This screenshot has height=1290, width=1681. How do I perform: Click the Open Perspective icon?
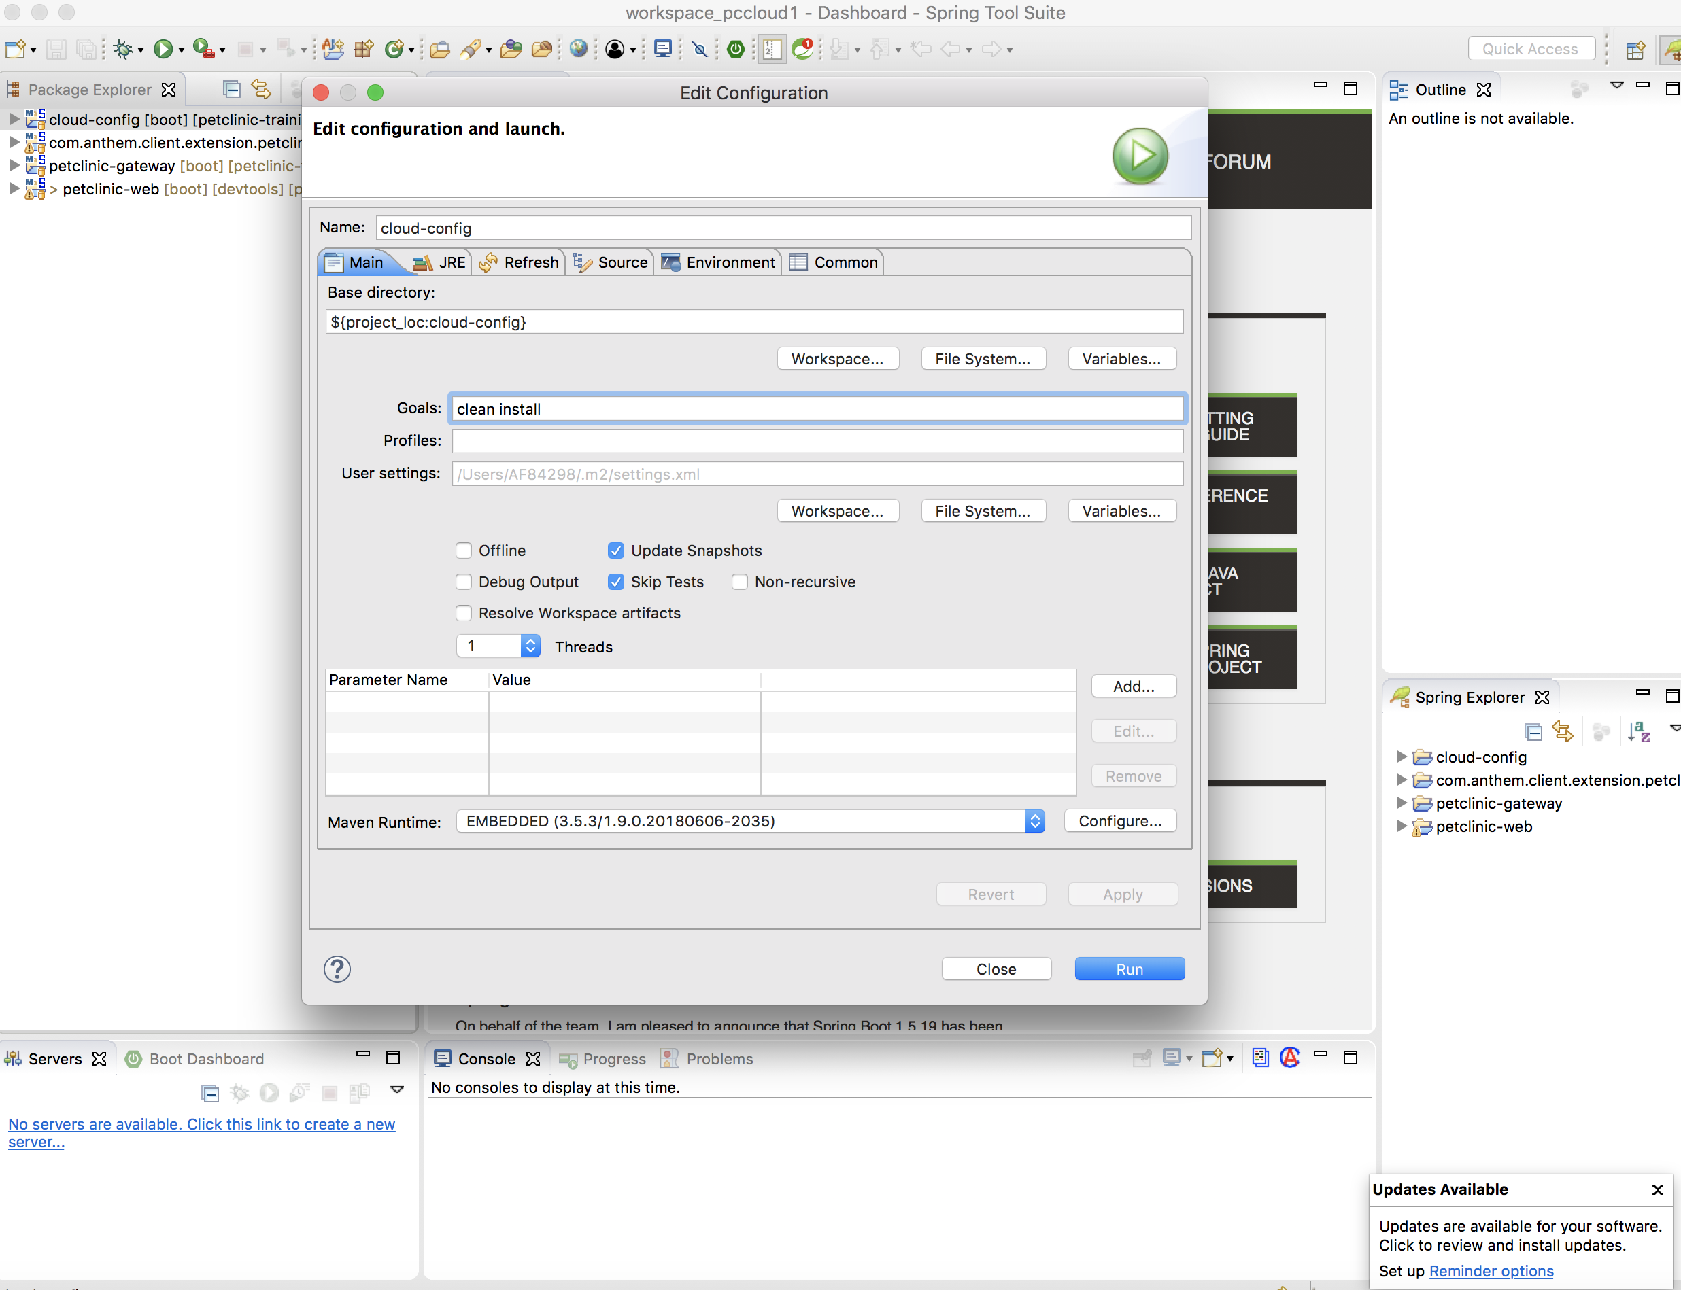click(x=1635, y=49)
